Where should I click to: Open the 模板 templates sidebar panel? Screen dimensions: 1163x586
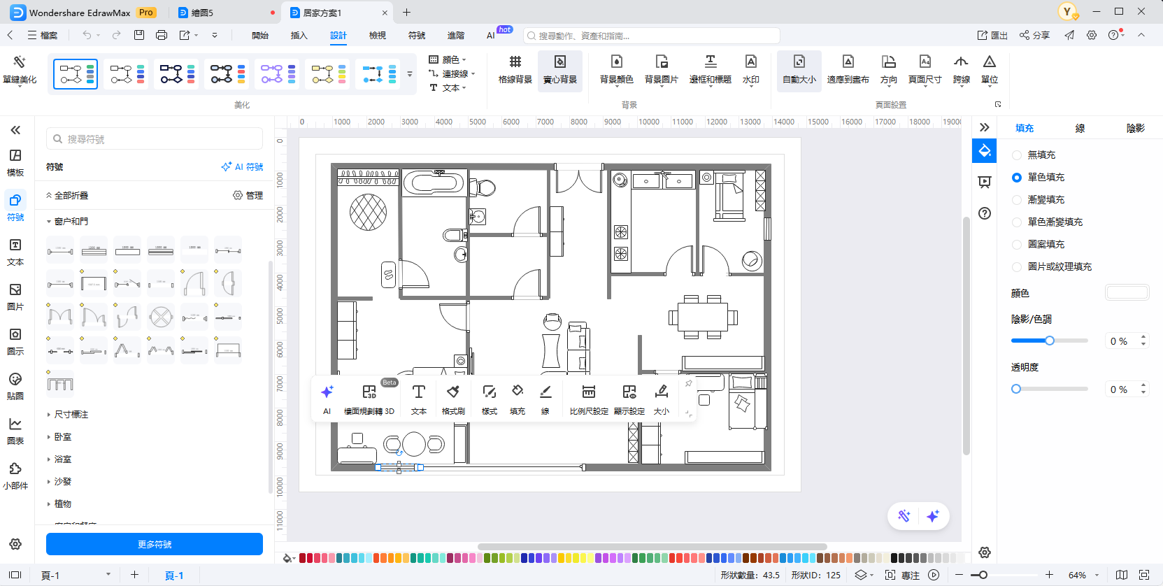click(15, 162)
